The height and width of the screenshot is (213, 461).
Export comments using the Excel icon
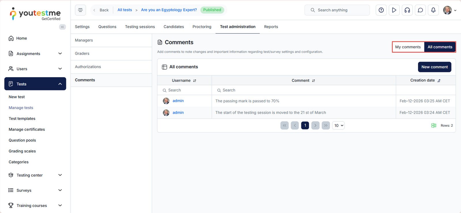click(x=433, y=125)
